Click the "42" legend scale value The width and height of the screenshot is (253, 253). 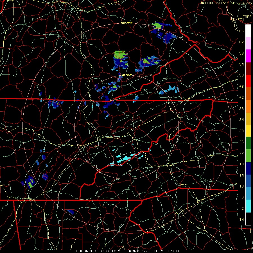[x=241, y=98]
